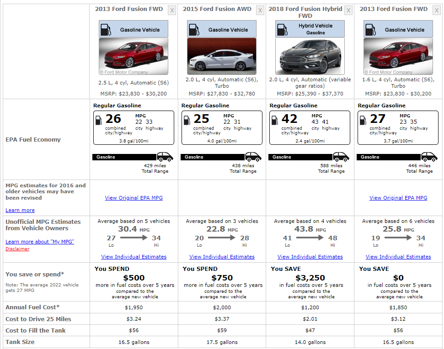Screen dimensions: 444x349
Task: Click the You SPEND $500 amount
Action: pyautogui.click(x=134, y=278)
